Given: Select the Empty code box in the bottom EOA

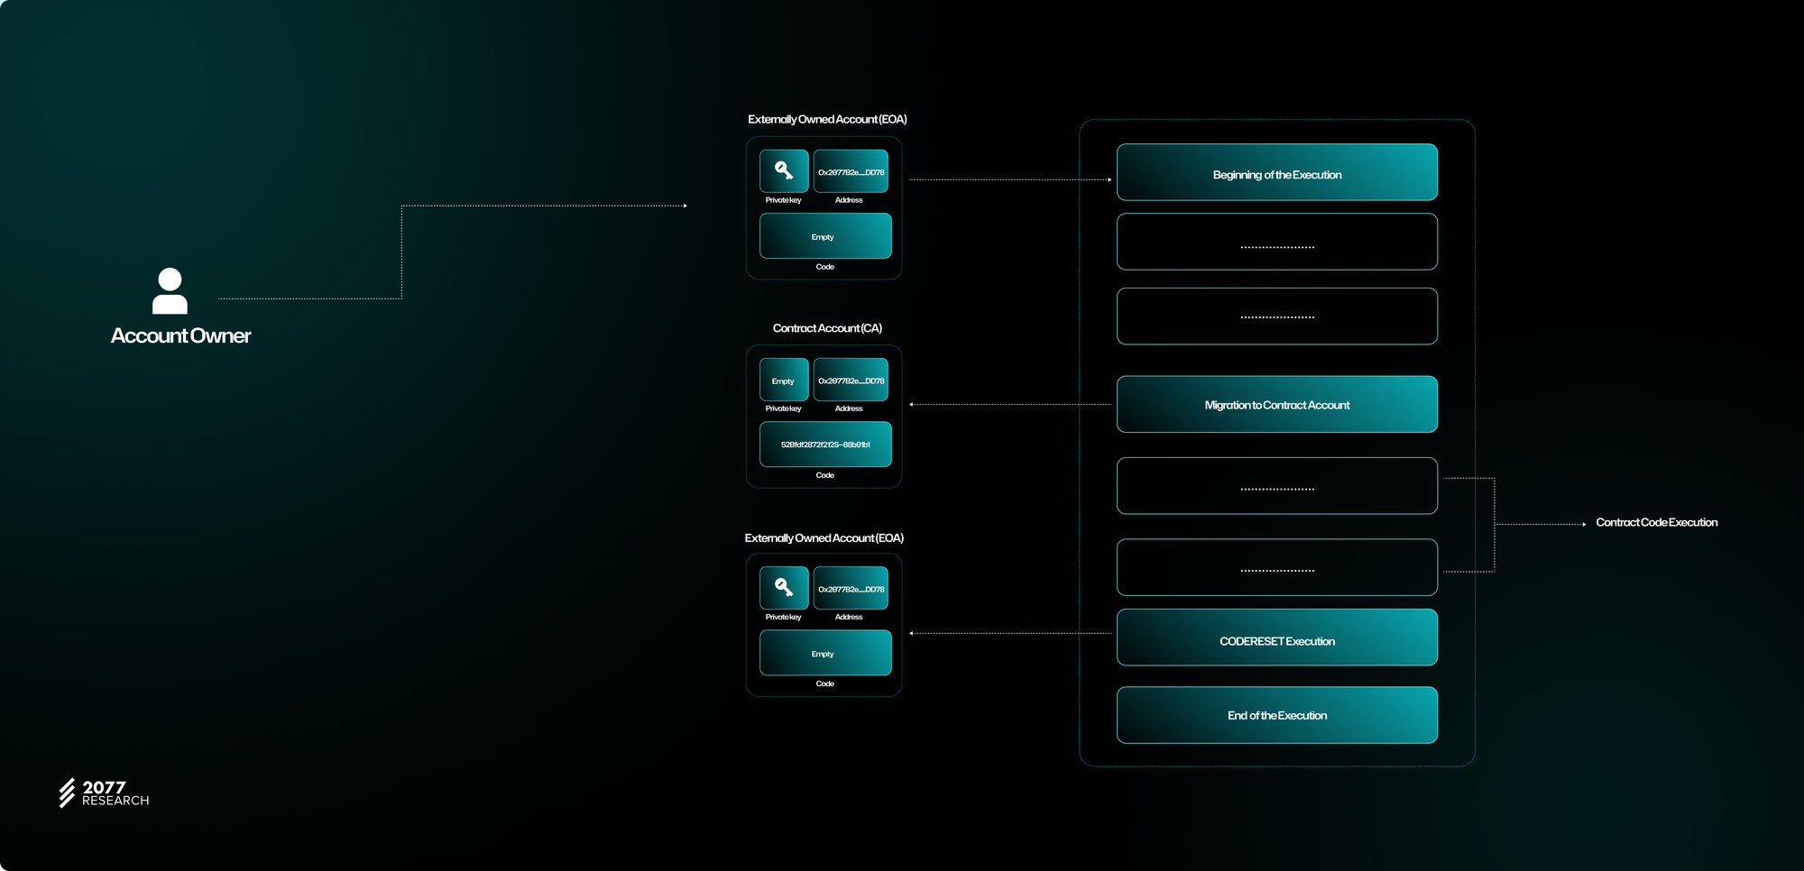Looking at the screenshot, I should click(825, 653).
